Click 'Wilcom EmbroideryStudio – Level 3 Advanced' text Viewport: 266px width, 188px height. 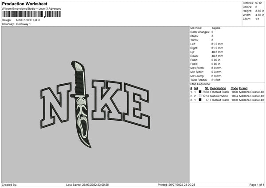[x=31, y=9]
